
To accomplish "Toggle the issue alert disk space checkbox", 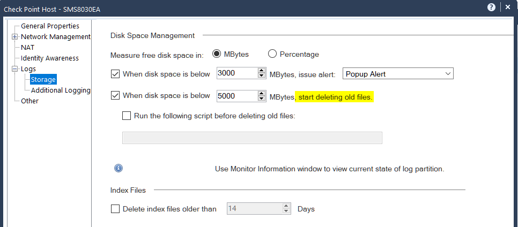I will coord(115,74).
